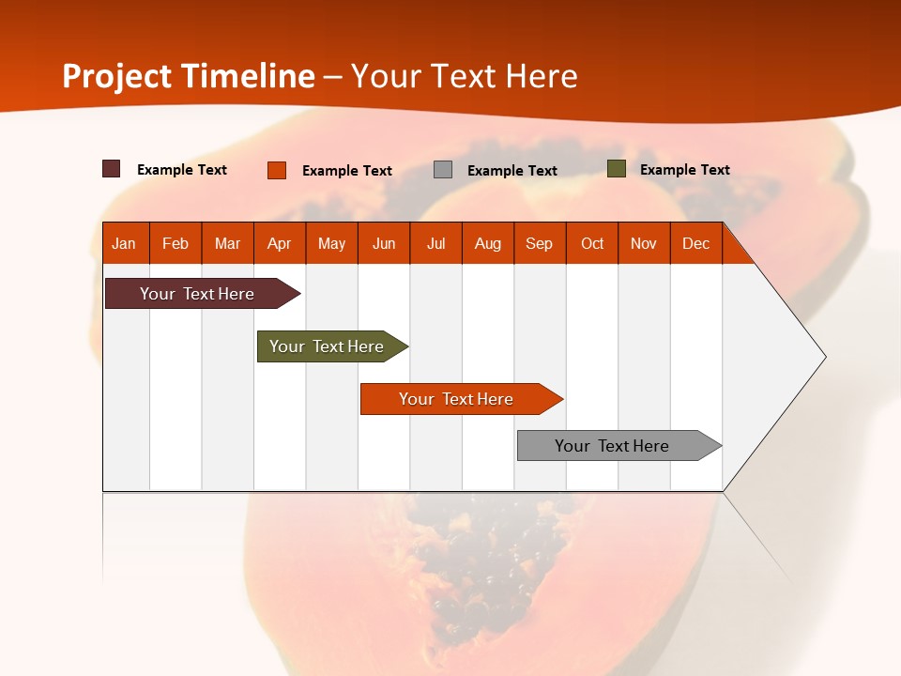The height and width of the screenshot is (676, 901).
Task: Click the dark maroon legend square
Action: [112, 169]
